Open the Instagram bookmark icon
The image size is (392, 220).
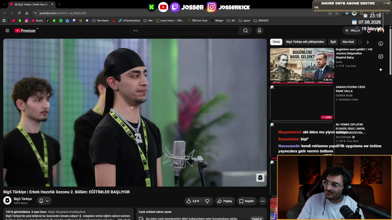coord(27,21)
